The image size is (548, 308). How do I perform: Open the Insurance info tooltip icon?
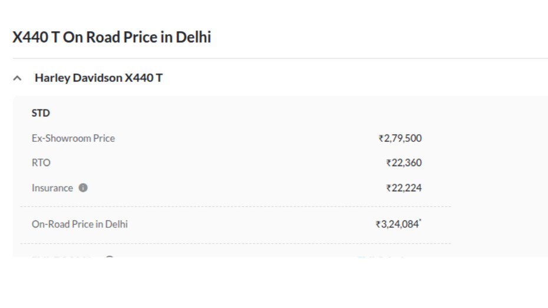pos(83,188)
